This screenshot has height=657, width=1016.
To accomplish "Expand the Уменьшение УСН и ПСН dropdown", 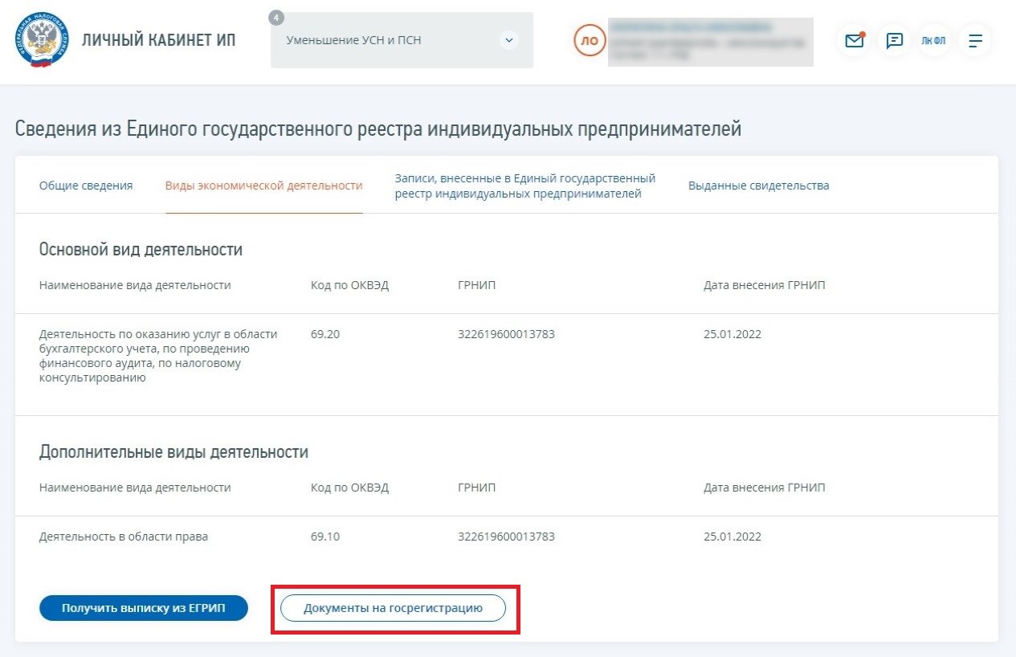I will (x=508, y=40).
